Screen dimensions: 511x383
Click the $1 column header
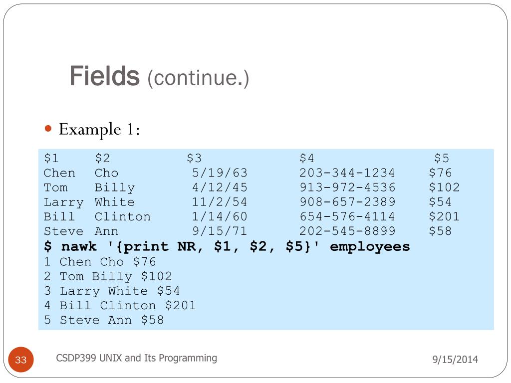(51, 158)
